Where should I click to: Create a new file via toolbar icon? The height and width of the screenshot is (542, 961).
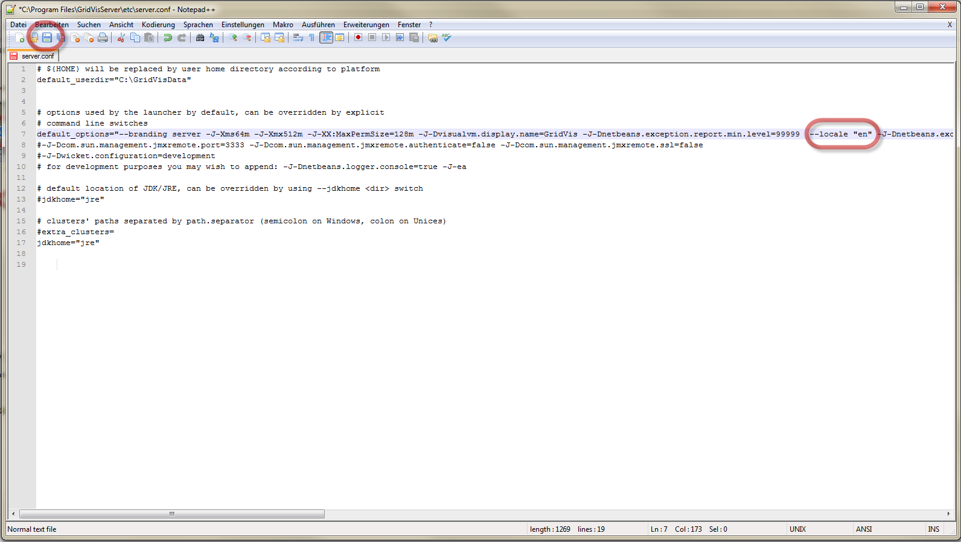click(19, 38)
